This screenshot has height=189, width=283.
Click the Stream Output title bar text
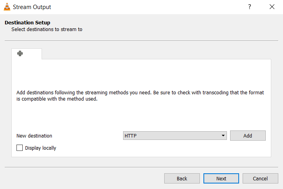(32, 7)
